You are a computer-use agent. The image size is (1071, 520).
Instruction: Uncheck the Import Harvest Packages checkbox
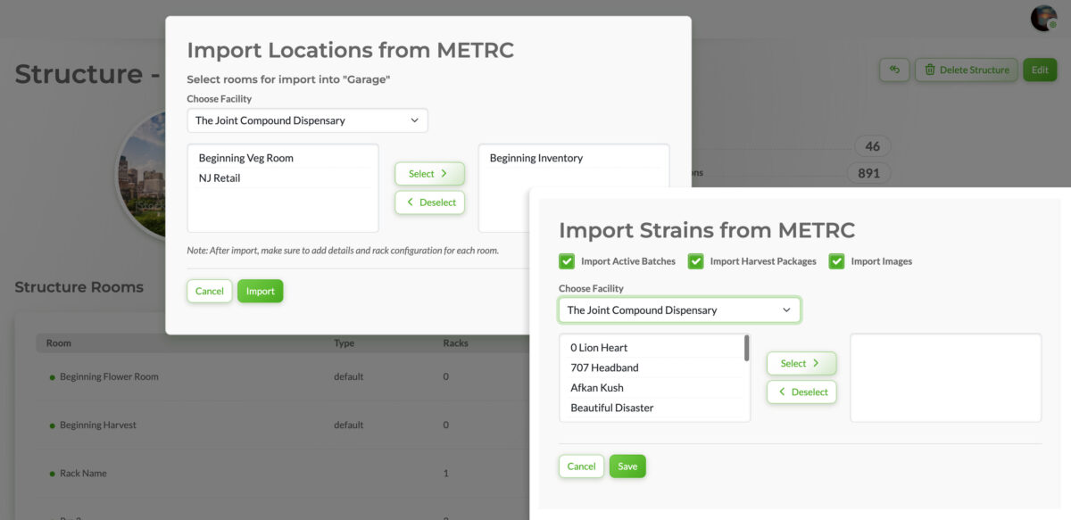click(x=696, y=261)
